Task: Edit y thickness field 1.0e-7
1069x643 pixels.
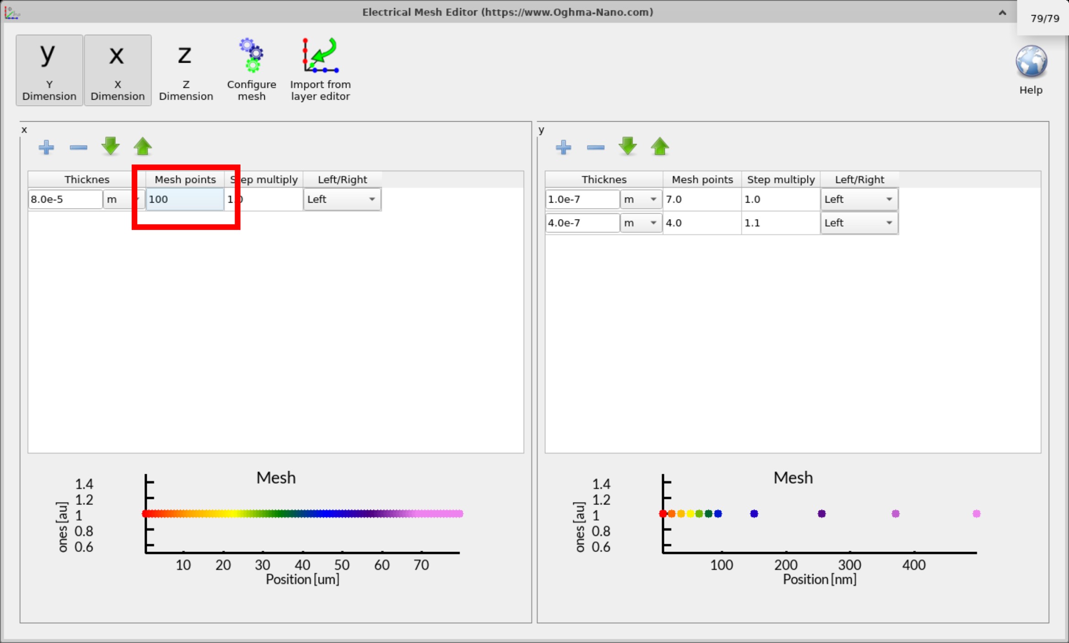Action: point(582,199)
